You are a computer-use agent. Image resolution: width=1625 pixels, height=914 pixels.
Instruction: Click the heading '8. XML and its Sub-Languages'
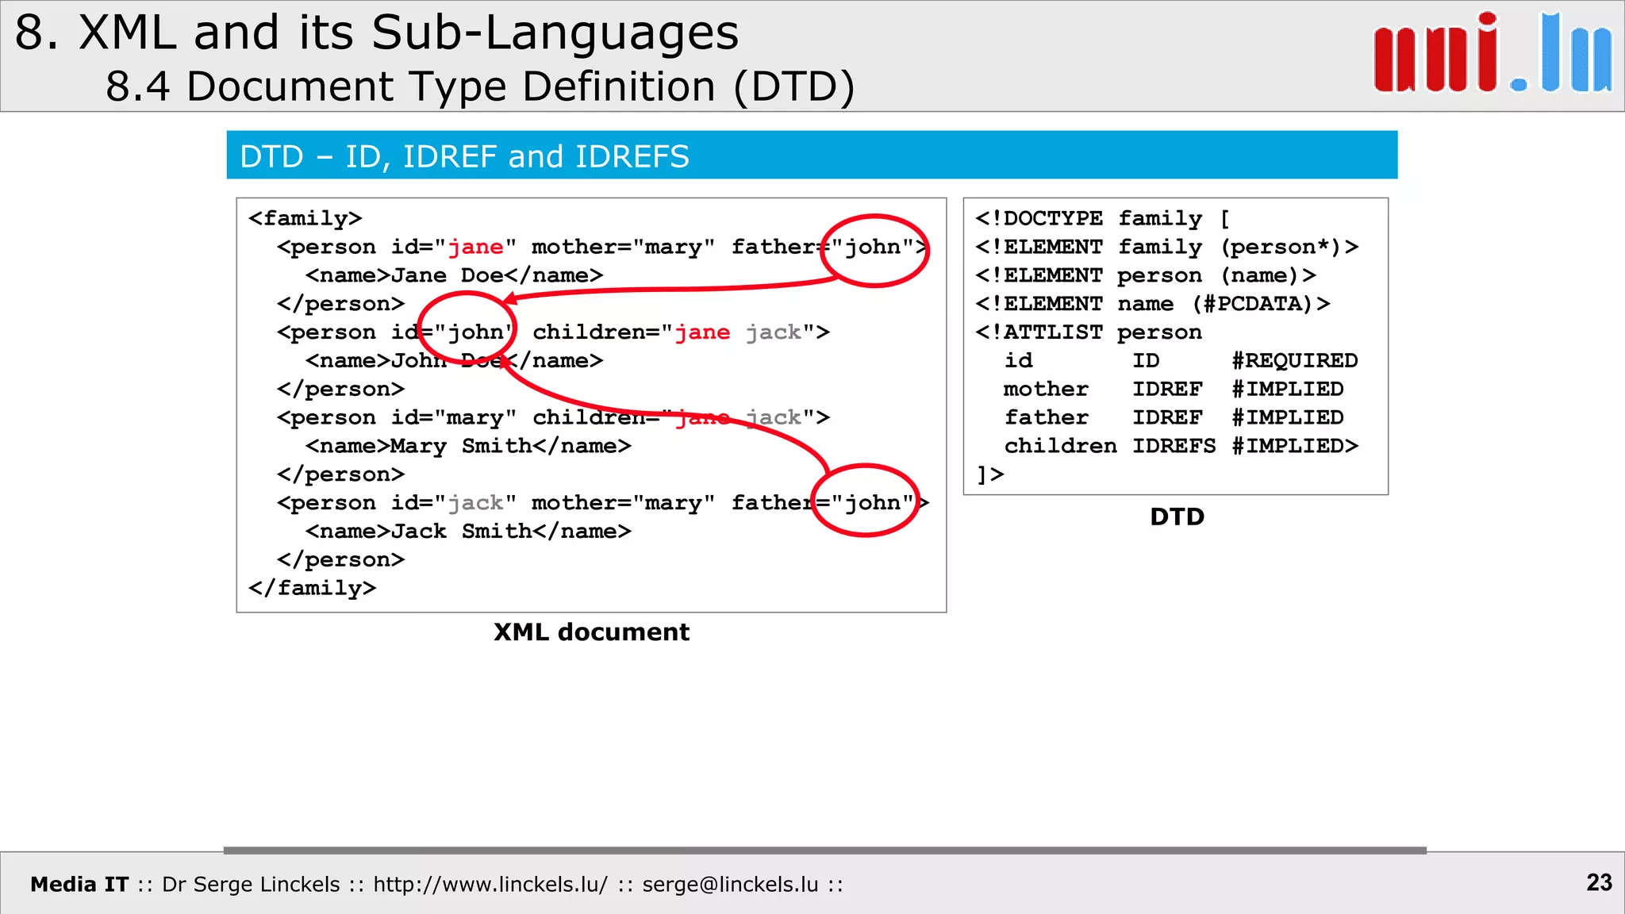tap(377, 33)
